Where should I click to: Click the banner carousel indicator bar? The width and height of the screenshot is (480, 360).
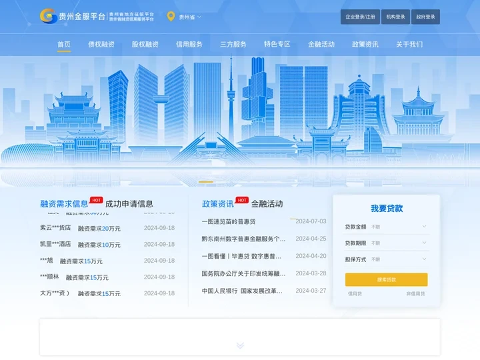point(206,182)
